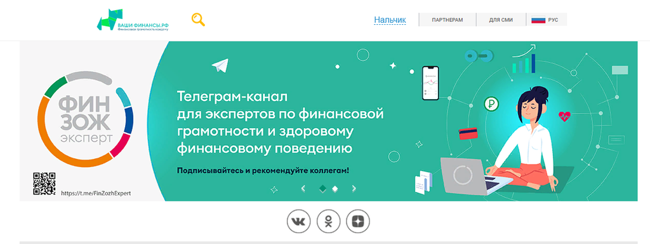The image size is (650, 244).
Task: Open the Партнерам menu item
Action: [448, 20]
